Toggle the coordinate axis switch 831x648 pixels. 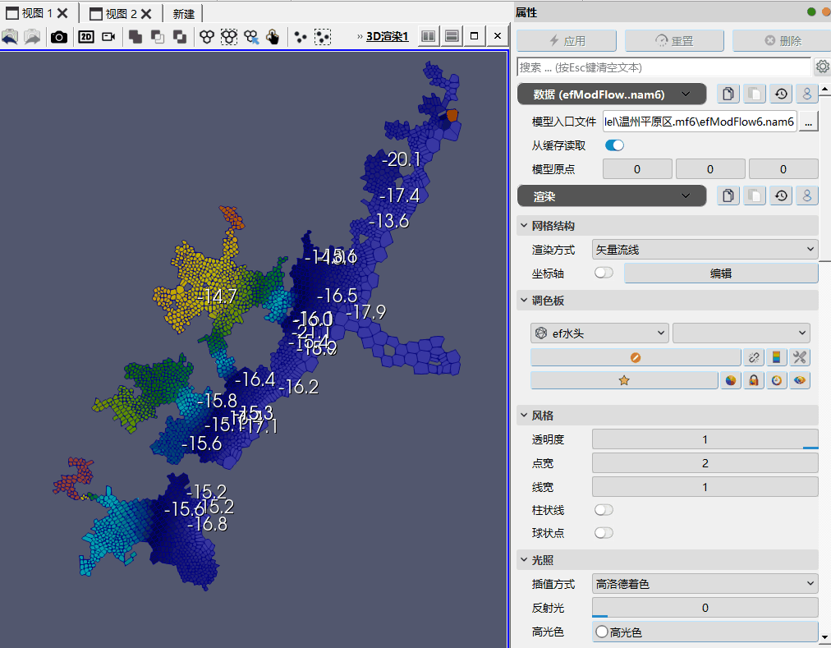(x=604, y=273)
